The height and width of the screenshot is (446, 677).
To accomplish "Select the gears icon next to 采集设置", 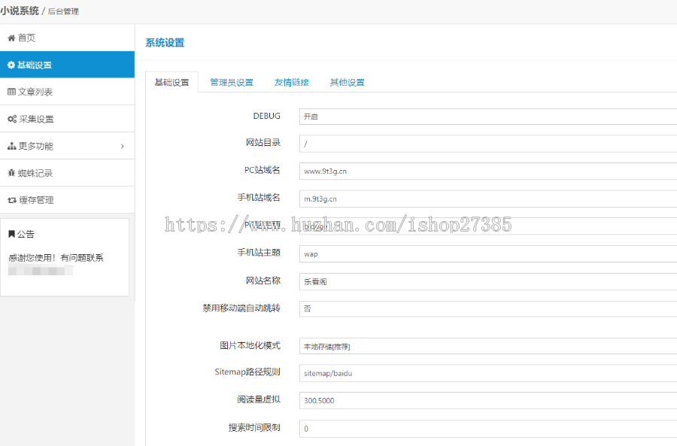I will point(11,118).
